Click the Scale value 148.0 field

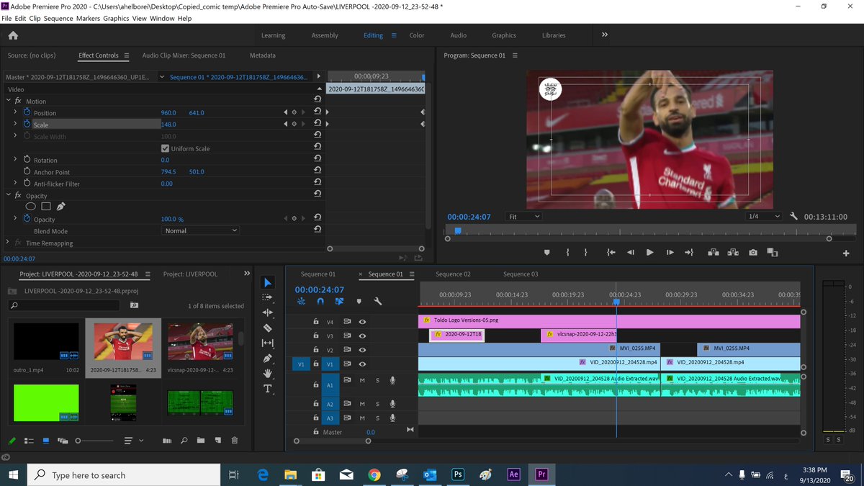[x=168, y=125]
